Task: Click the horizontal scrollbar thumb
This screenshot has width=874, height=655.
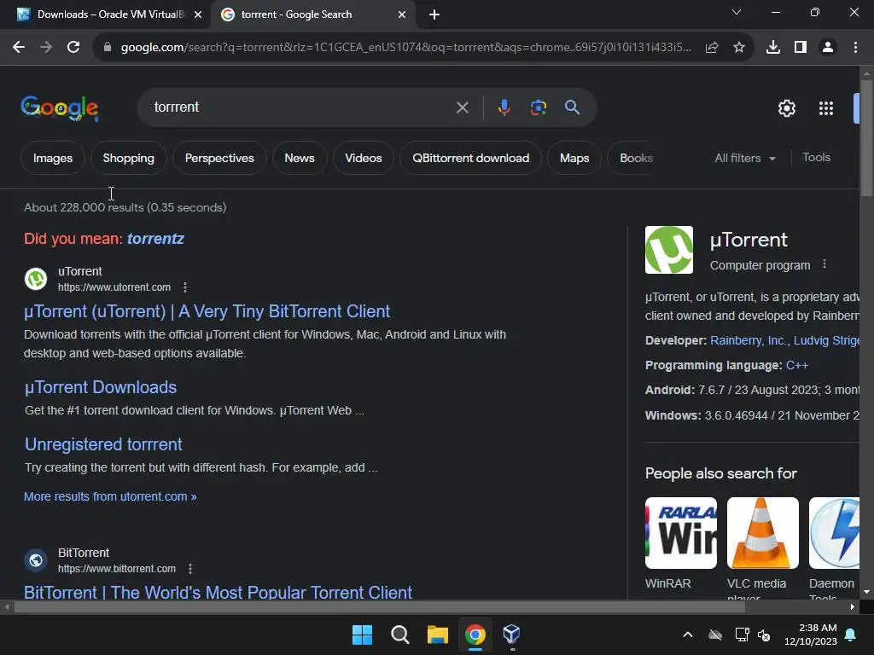Action: tap(380, 607)
